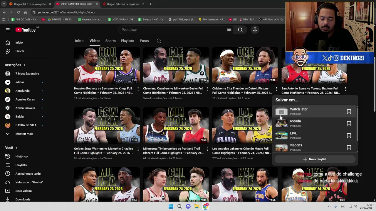Open the HOU vs SAC video thumbnail
Viewport: 376px width, 211px height.
point(107,65)
